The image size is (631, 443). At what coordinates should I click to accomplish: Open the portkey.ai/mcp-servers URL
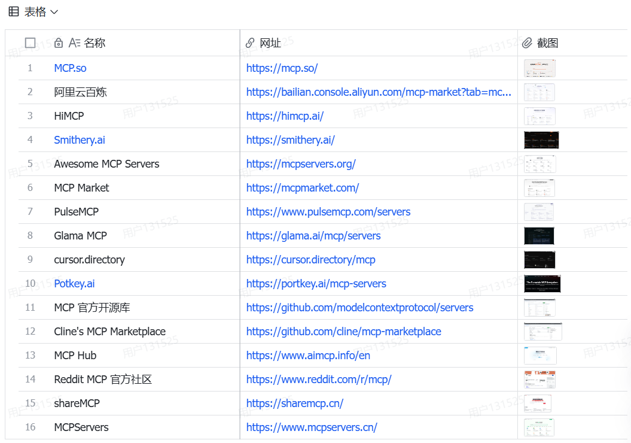[x=316, y=284]
